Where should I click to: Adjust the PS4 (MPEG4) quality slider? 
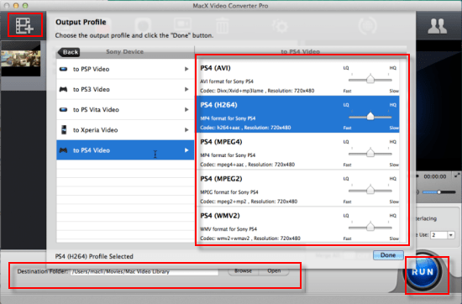[370, 154]
